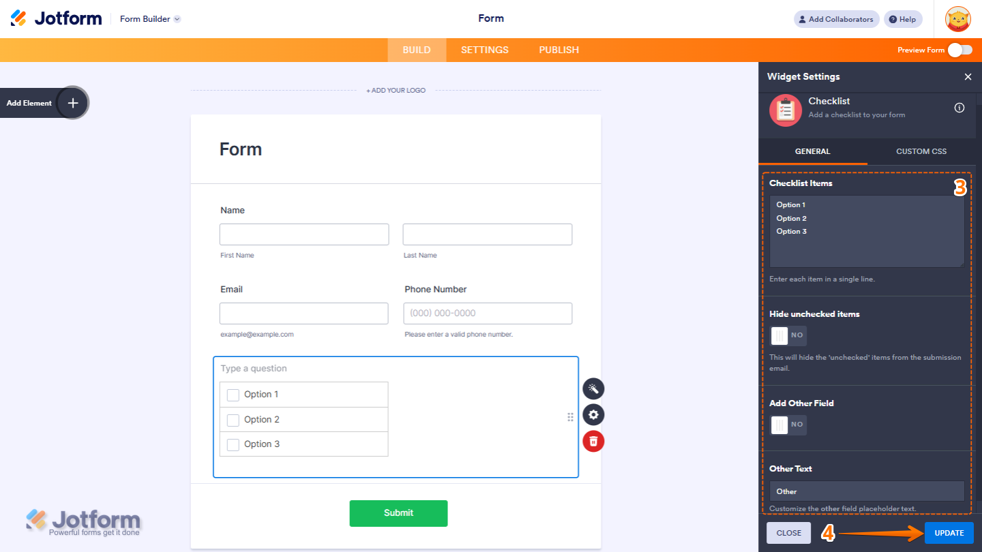Open checklist properties via gear icon
Viewport: 982px width, 552px height.
tap(593, 414)
